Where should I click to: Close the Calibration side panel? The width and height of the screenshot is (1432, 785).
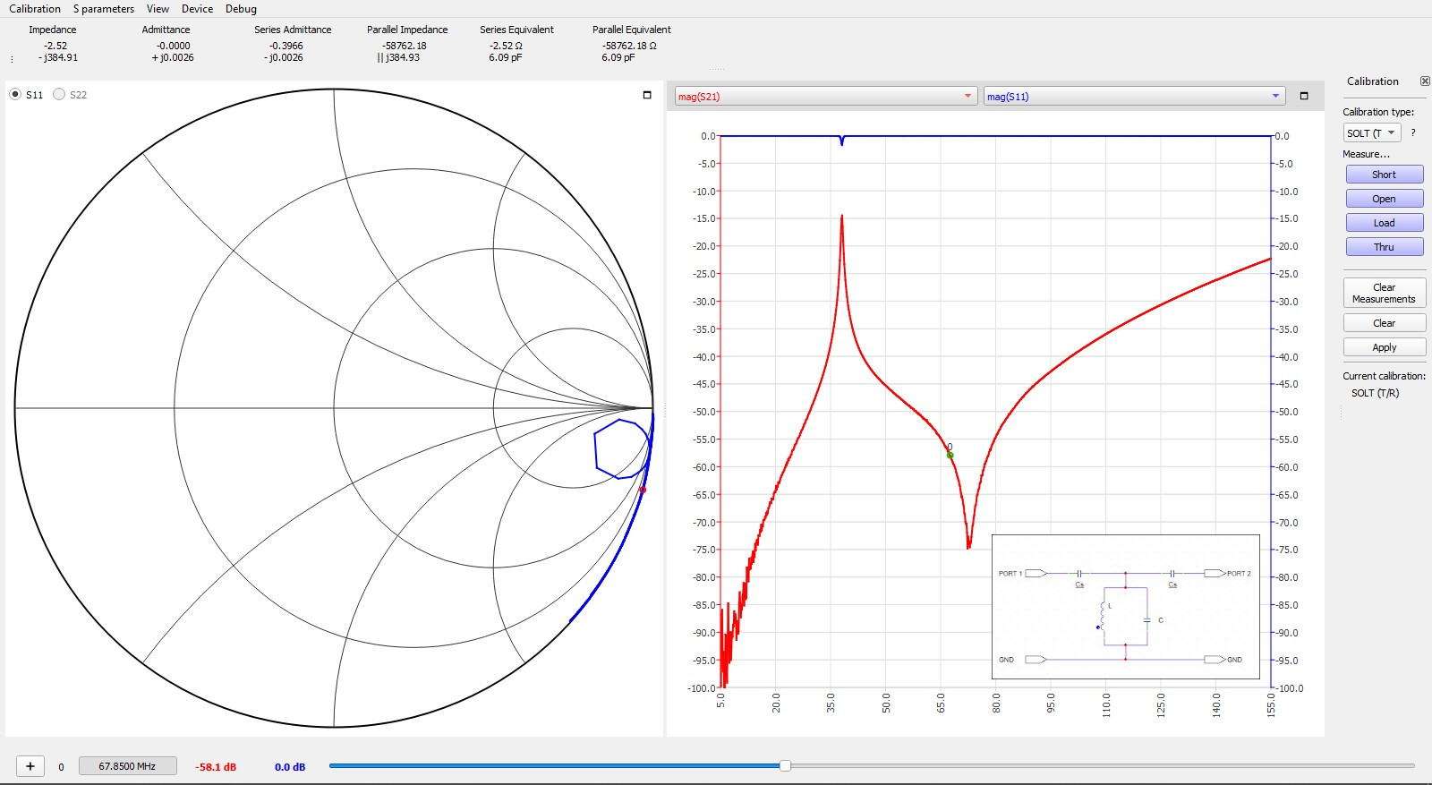pyautogui.click(x=1425, y=81)
